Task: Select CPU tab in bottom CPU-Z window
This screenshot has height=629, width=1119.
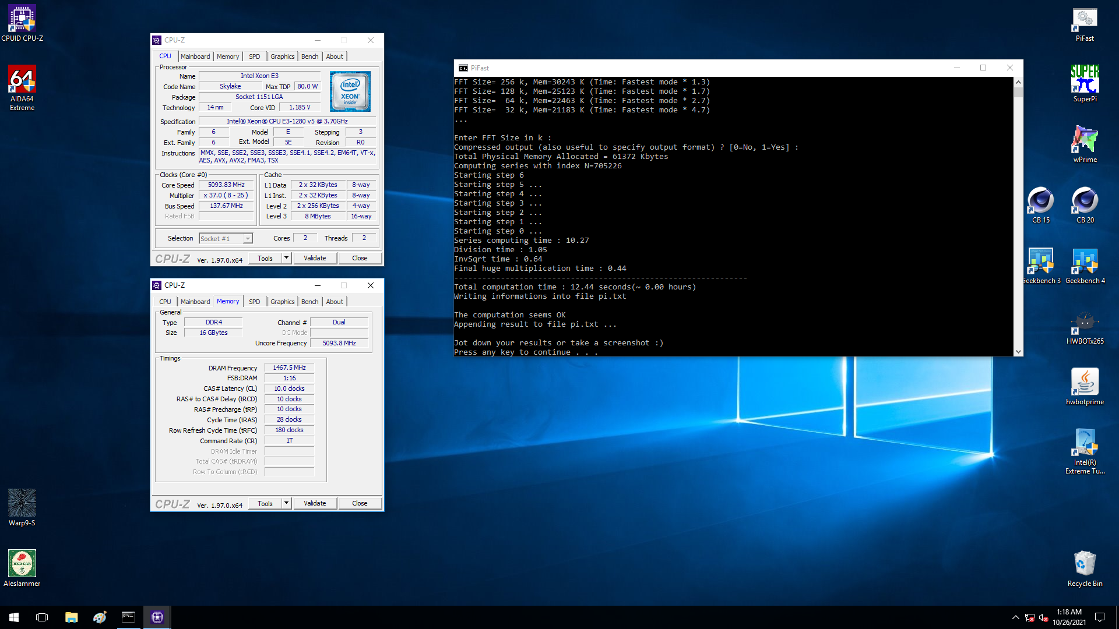Action: coord(165,302)
